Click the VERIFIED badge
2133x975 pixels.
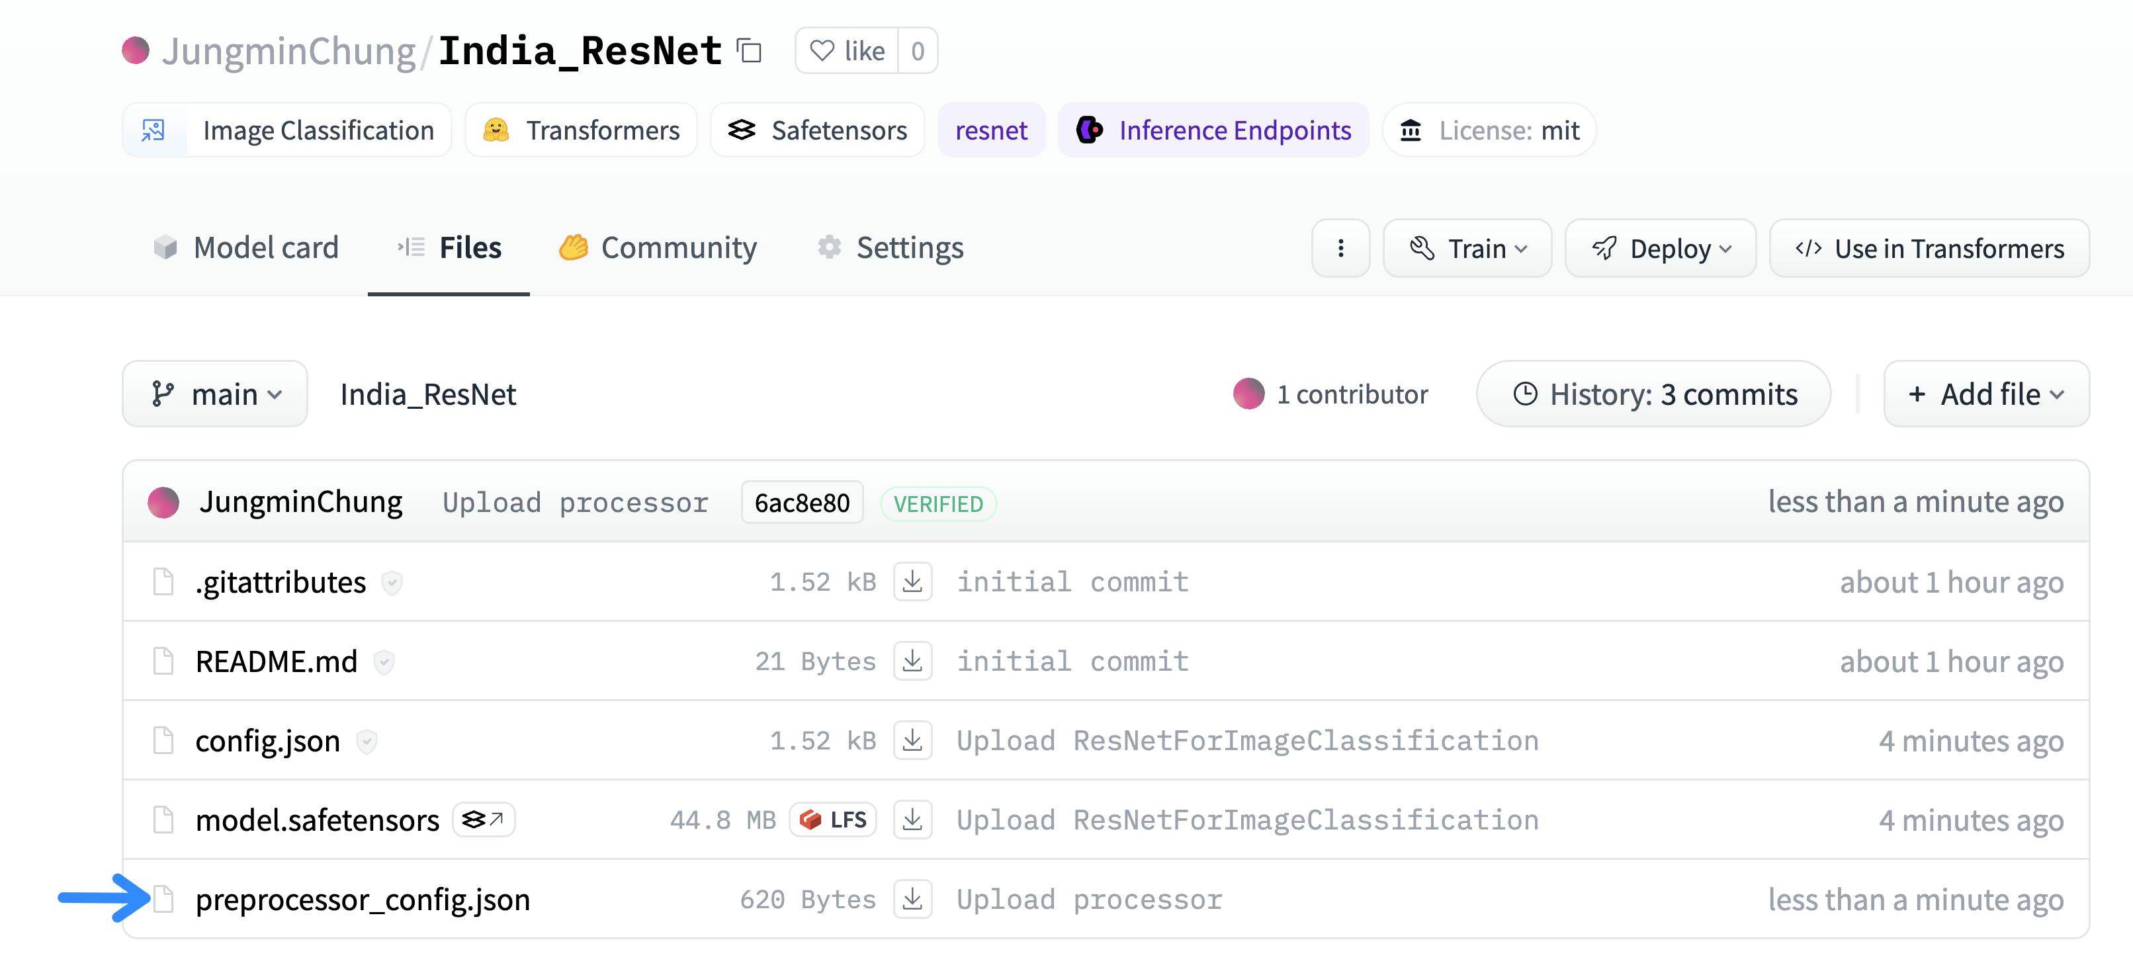pyautogui.click(x=938, y=503)
